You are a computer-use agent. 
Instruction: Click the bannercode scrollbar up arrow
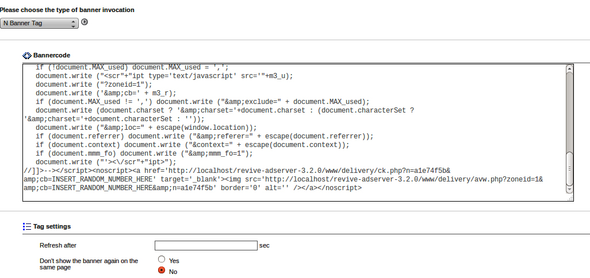click(x=569, y=68)
